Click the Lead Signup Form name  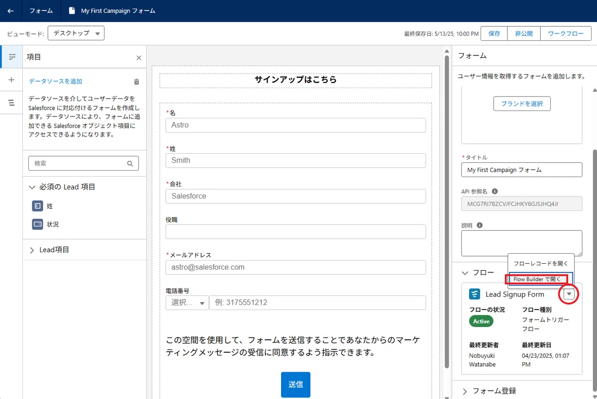tap(515, 295)
